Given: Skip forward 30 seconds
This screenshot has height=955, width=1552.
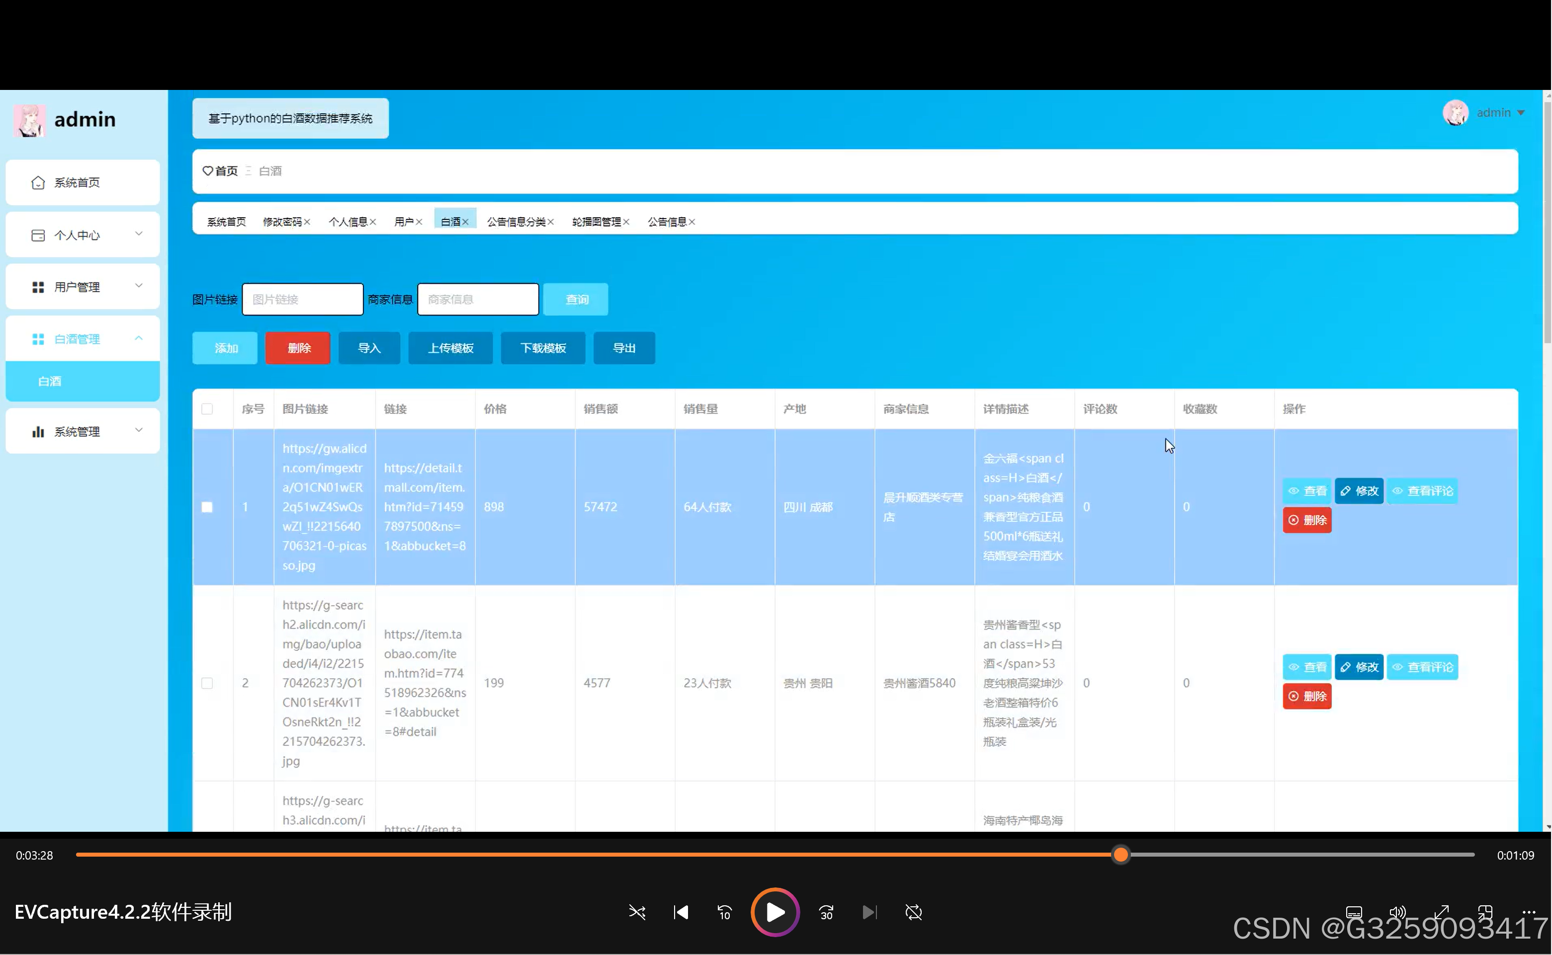Looking at the screenshot, I should [826, 912].
